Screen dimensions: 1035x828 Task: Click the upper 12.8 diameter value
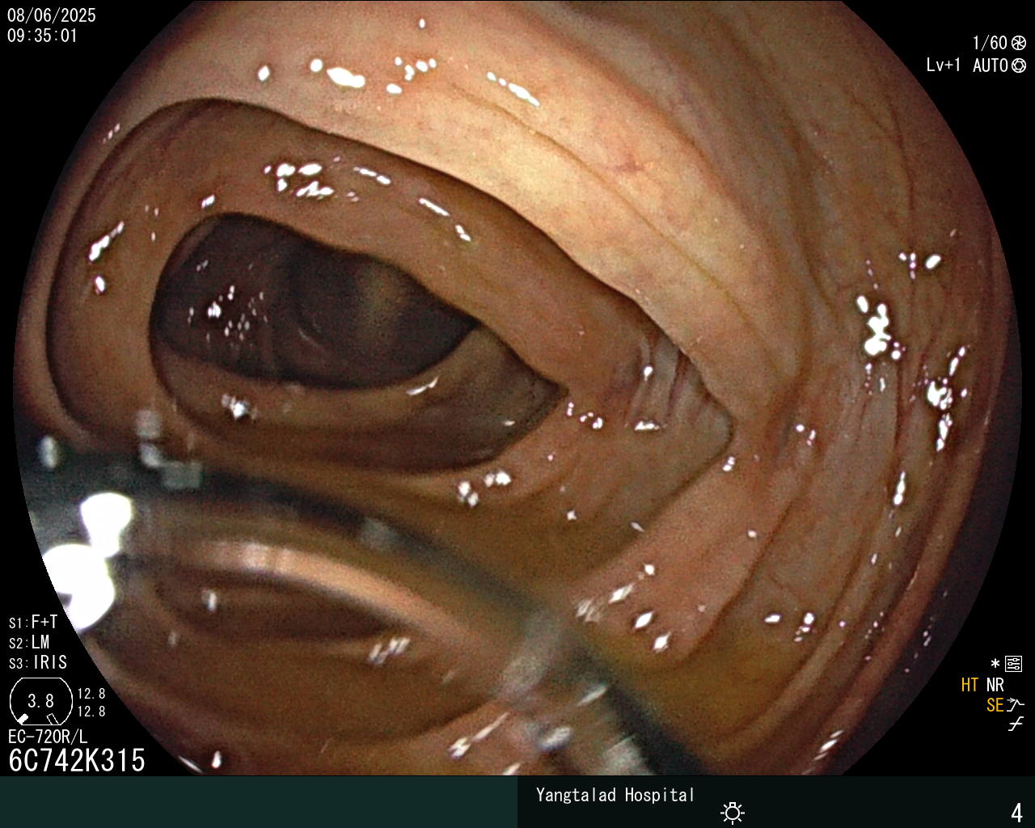point(91,694)
